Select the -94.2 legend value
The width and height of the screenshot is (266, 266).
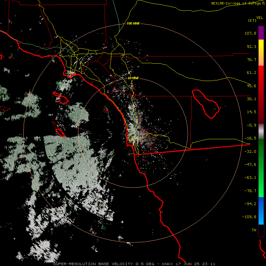pyautogui.click(x=250, y=204)
